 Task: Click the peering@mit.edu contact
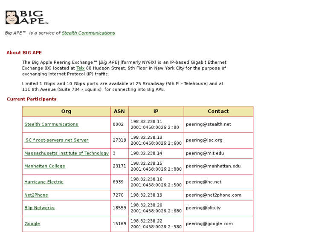point(205,153)
